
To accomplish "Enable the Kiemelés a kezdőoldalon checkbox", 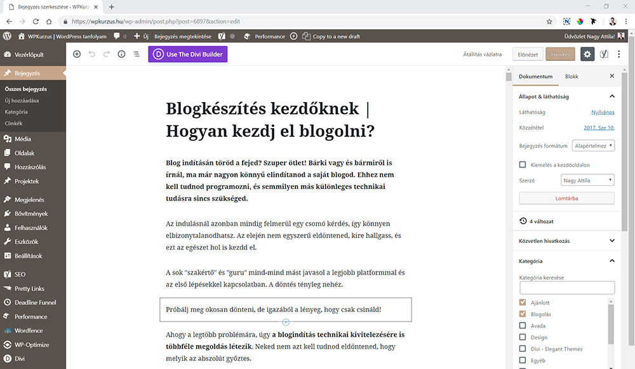I will (x=523, y=163).
